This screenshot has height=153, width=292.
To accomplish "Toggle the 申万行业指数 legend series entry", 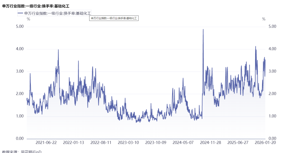I will [54, 13].
